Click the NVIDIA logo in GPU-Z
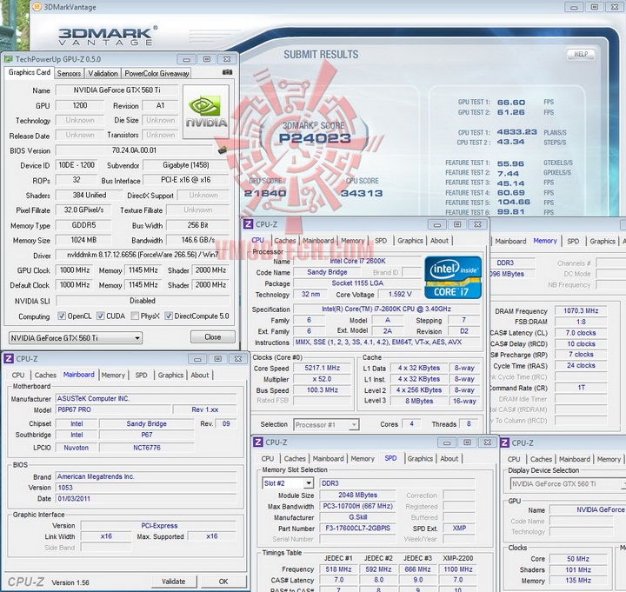The width and height of the screenshot is (626, 592). (205, 111)
